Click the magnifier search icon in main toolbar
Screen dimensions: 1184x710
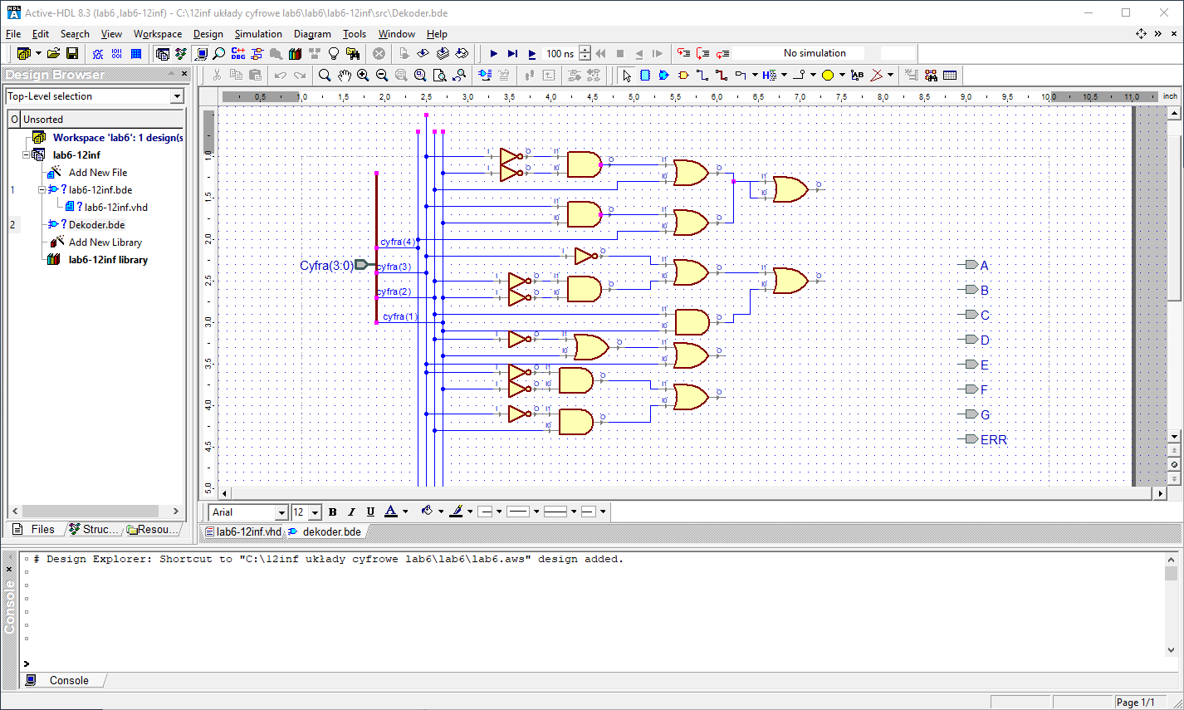tap(219, 53)
